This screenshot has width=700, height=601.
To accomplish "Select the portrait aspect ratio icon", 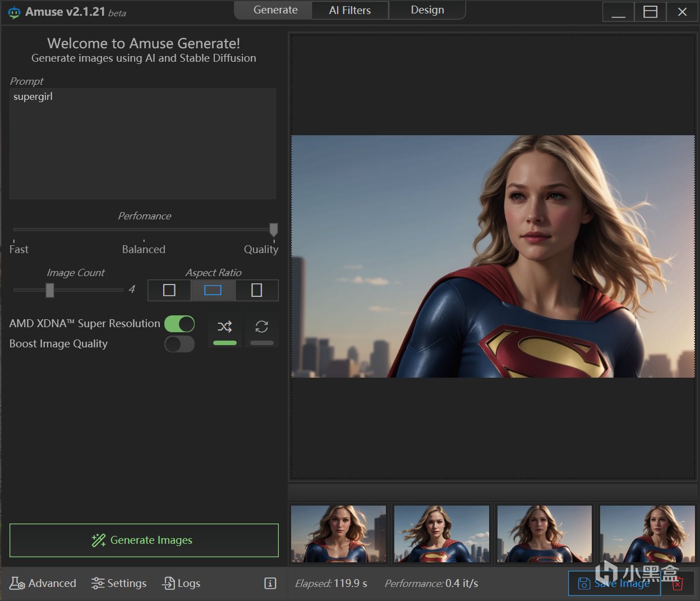I will pyautogui.click(x=256, y=290).
